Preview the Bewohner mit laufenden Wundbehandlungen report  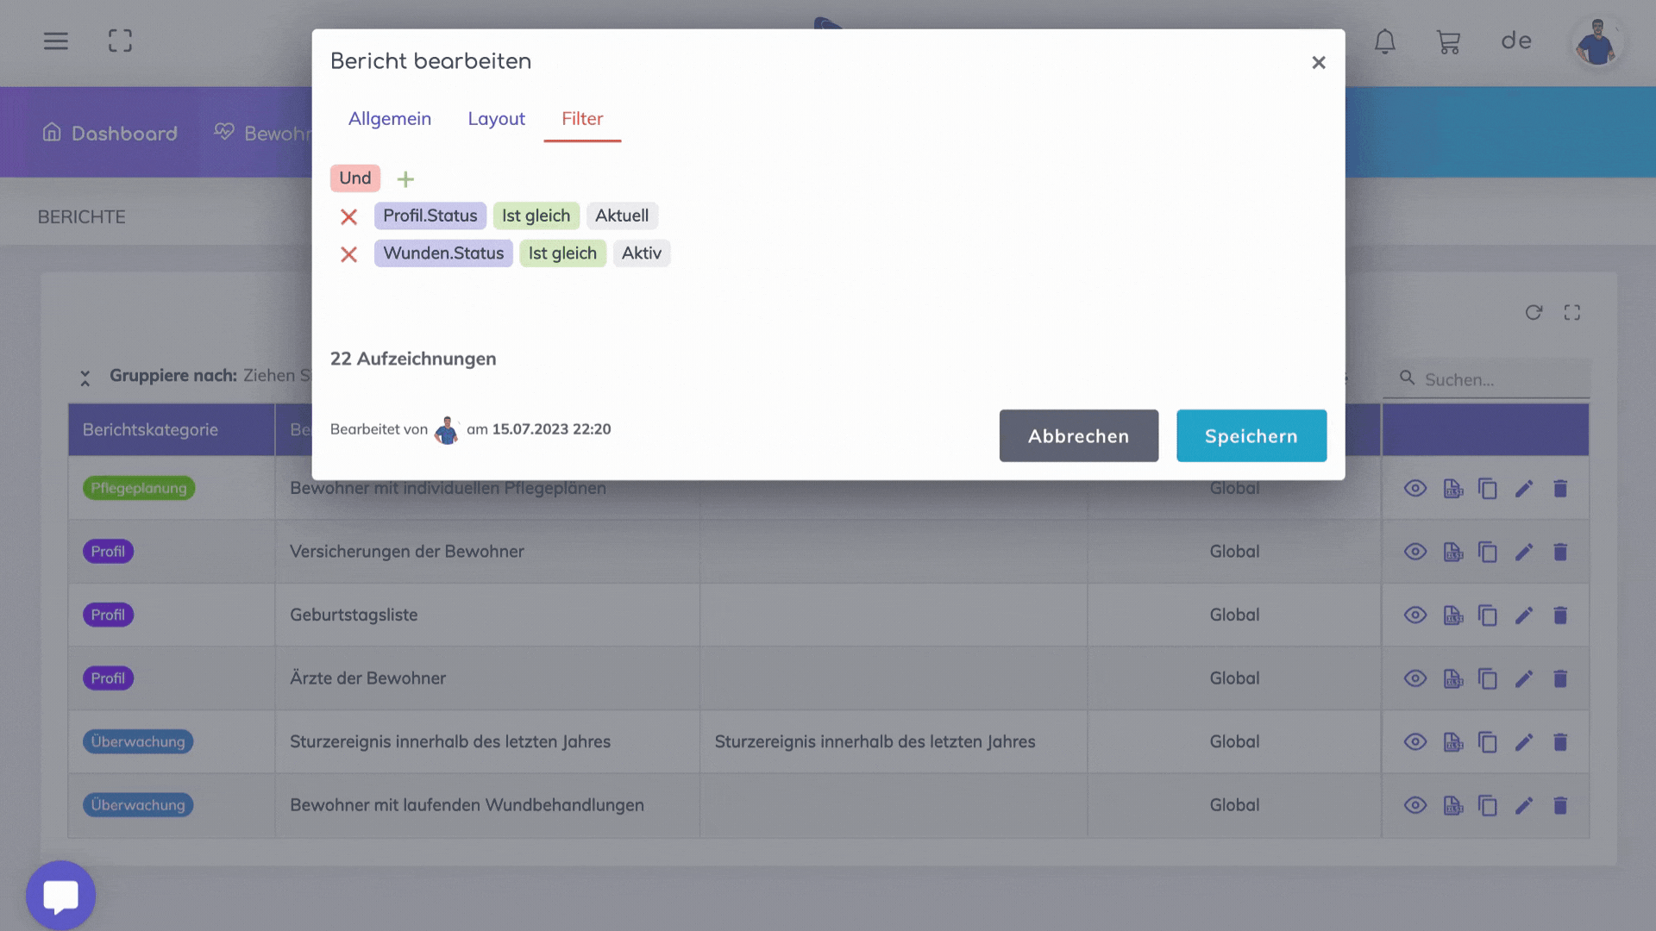coord(1414,806)
